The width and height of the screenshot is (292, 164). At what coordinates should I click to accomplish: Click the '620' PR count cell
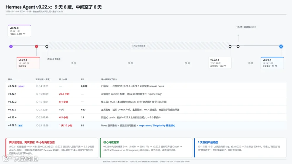pos(83,110)
